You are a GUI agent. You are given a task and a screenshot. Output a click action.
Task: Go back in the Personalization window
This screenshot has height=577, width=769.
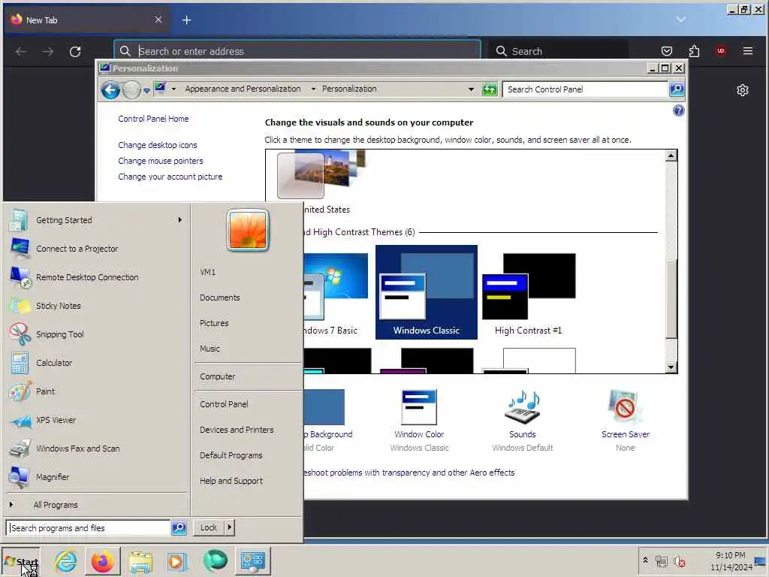click(x=110, y=90)
